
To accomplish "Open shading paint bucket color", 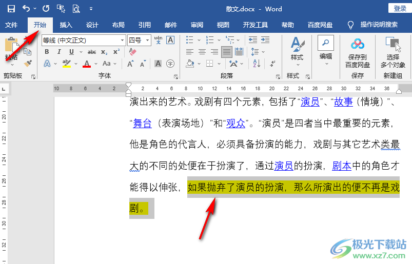I will tap(190, 63).
